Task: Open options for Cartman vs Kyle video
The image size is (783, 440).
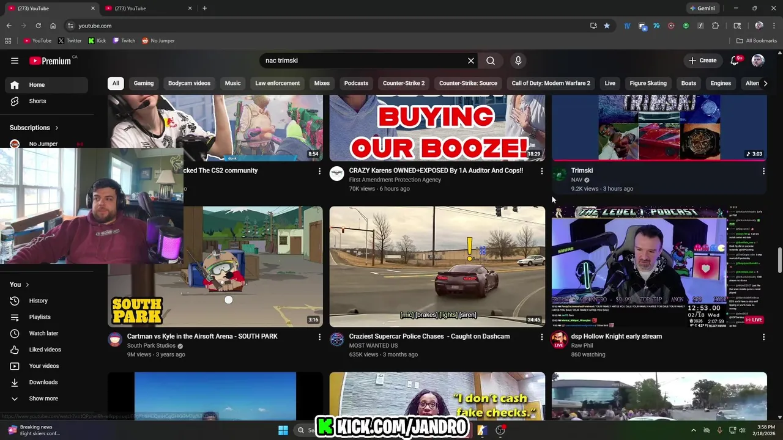Action: [x=319, y=337]
